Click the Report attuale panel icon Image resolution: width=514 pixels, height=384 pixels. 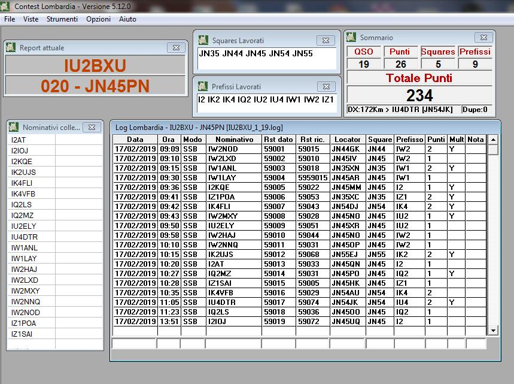click(12, 48)
